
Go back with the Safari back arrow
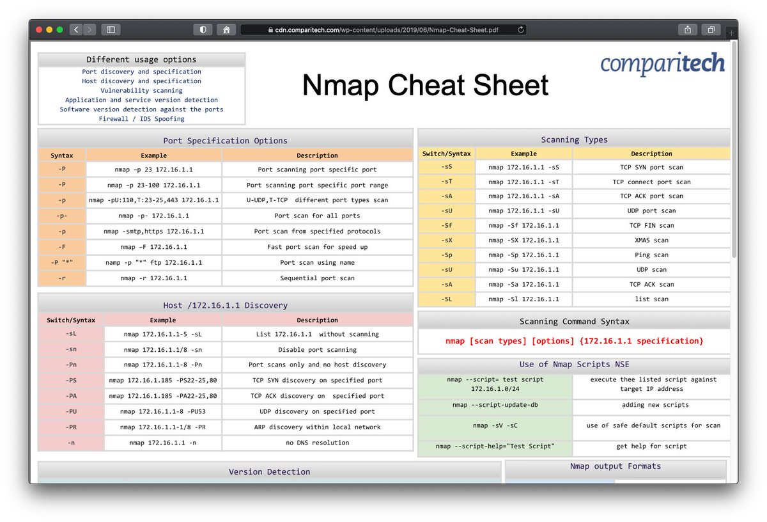(x=76, y=29)
